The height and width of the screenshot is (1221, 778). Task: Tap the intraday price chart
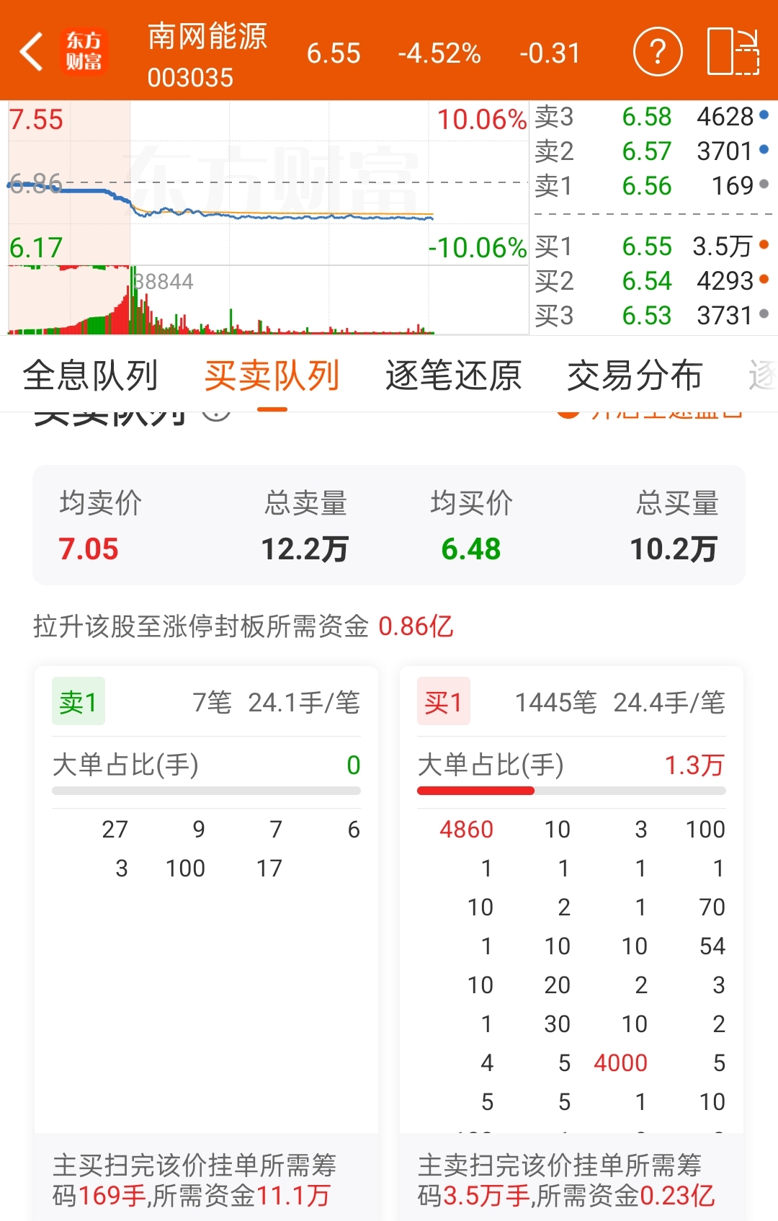(268, 183)
